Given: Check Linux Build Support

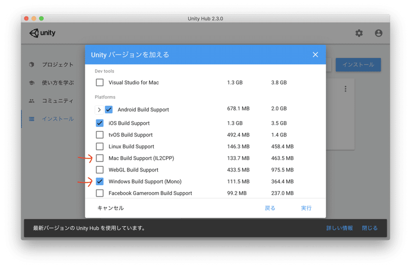Looking at the screenshot, I should click(100, 146).
